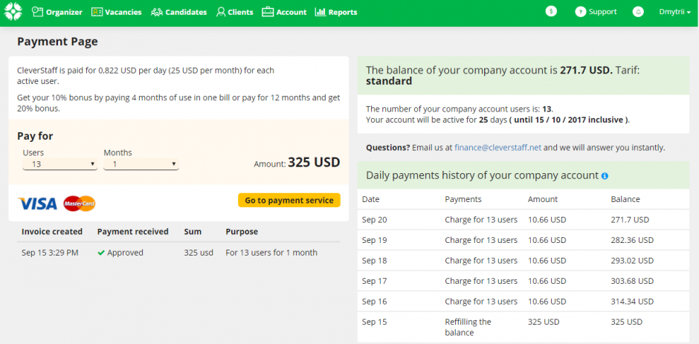The height and width of the screenshot is (344, 699).
Task: Open the Vacancies section
Action: click(x=116, y=12)
